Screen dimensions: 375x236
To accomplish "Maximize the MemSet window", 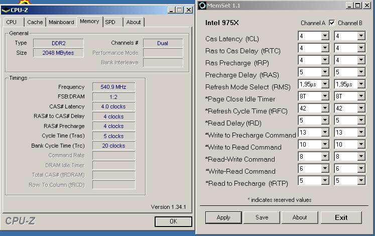I will (357, 5).
